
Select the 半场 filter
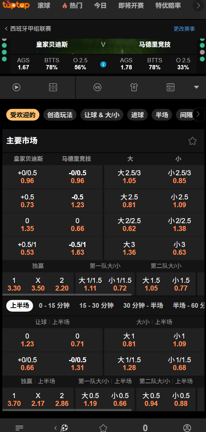pos(162,115)
